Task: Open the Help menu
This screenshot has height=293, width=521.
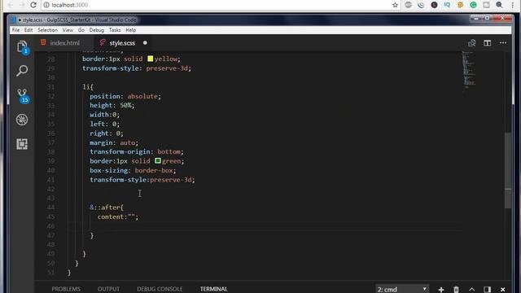Action: point(130,30)
